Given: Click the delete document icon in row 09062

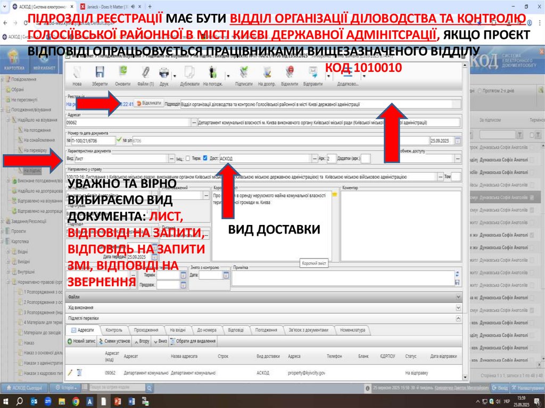Looking at the screenshot, I should click(x=79, y=372).
